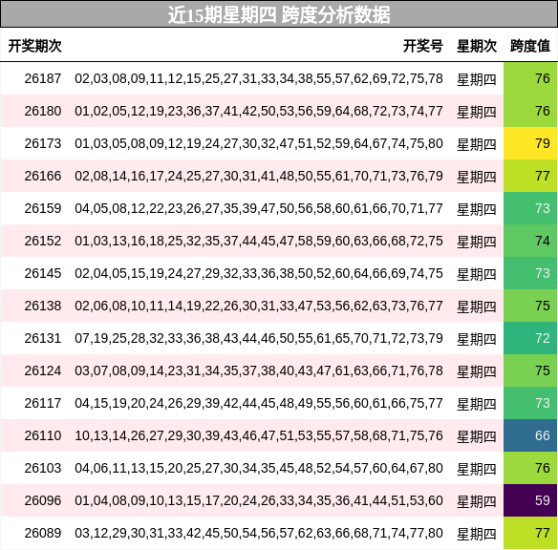Click 星期四 in row 26187
The image size is (558, 550).
click(477, 79)
